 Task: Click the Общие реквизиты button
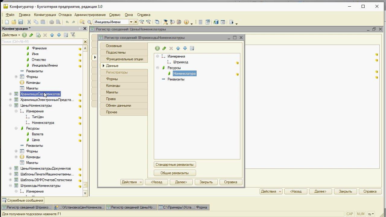[x=175, y=173]
